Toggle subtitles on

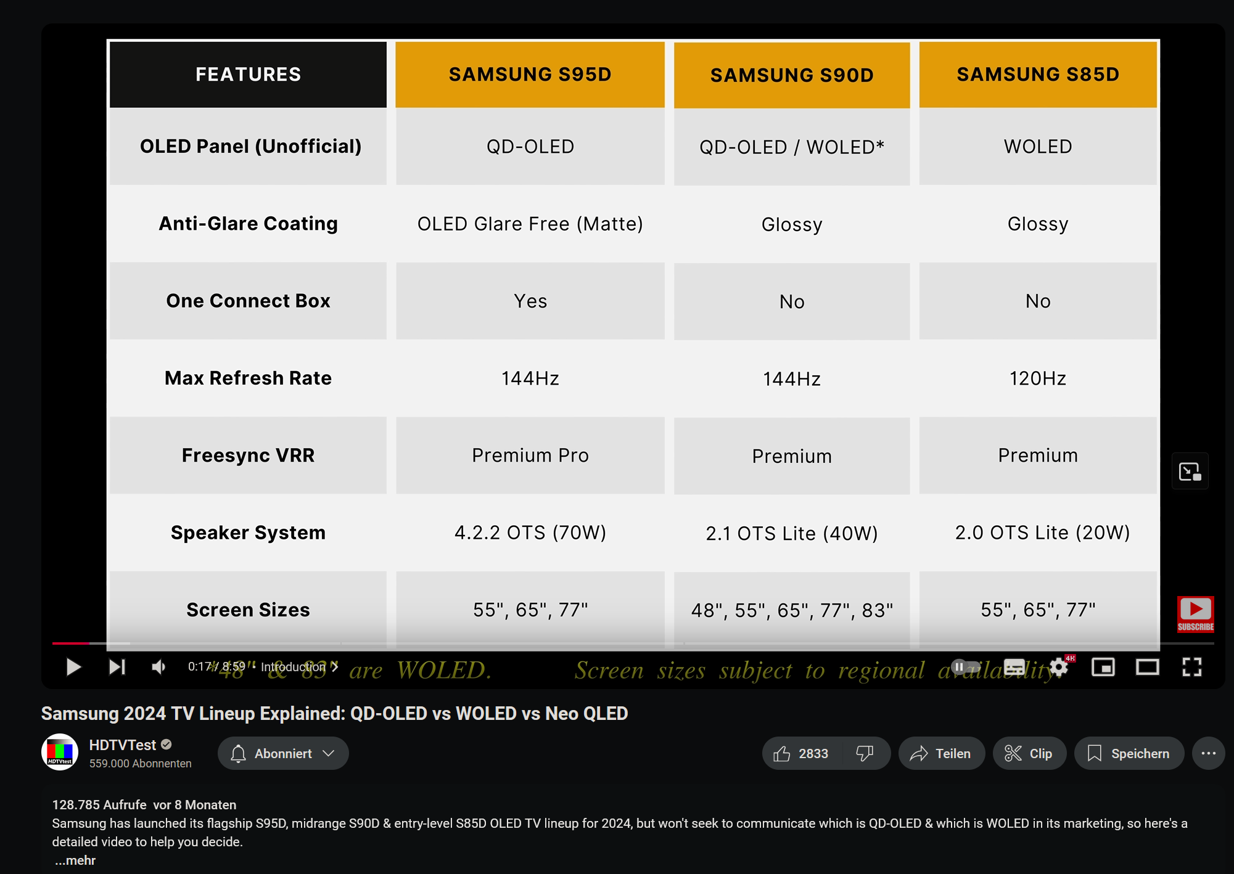(1014, 667)
